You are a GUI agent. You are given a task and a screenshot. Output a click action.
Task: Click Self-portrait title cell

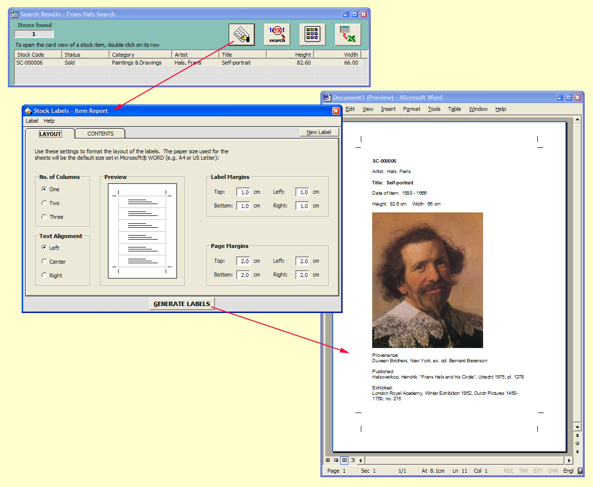(x=236, y=63)
